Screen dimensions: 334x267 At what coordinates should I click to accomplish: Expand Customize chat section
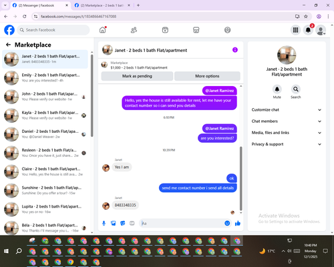pos(287,109)
